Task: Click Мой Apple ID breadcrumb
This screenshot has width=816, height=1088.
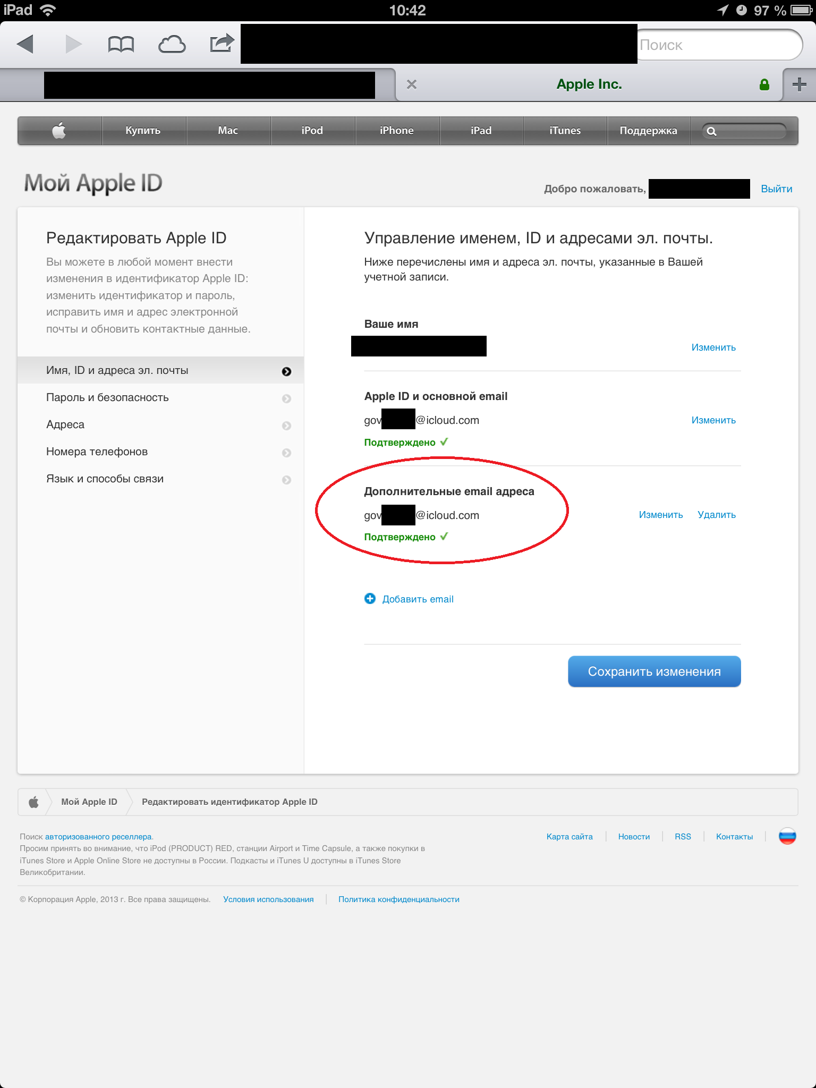Action: [x=89, y=802]
